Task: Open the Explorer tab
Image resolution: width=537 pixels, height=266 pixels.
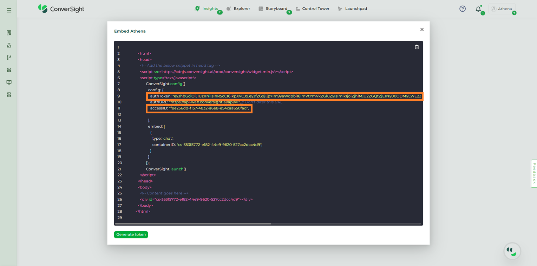Action: click(x=238, y=9)
